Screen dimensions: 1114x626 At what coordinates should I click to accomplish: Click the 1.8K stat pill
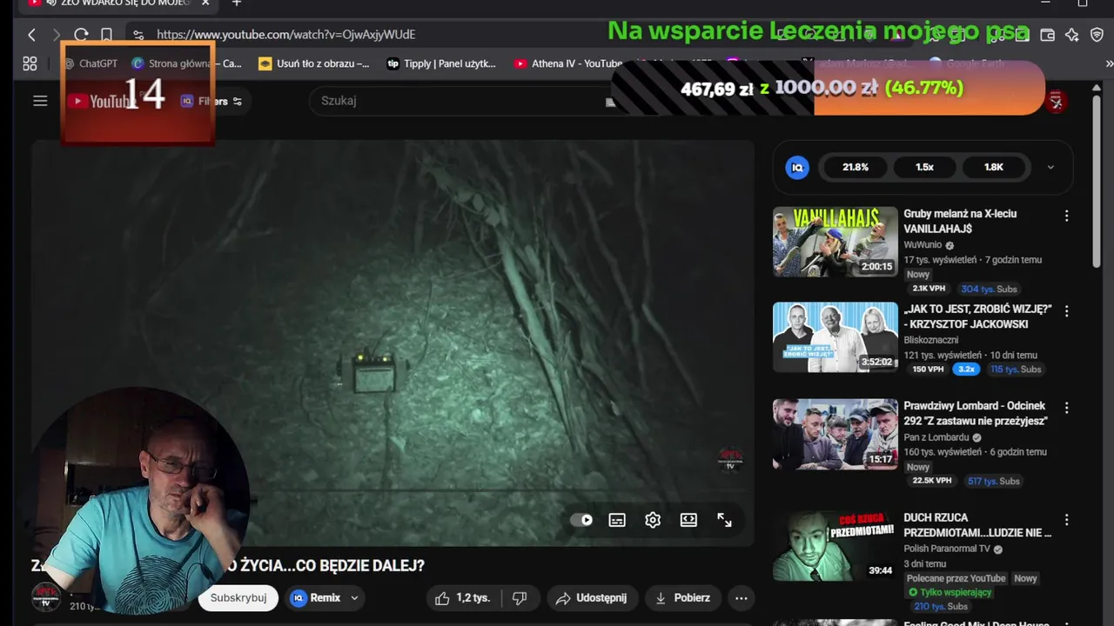coord(993,167)
